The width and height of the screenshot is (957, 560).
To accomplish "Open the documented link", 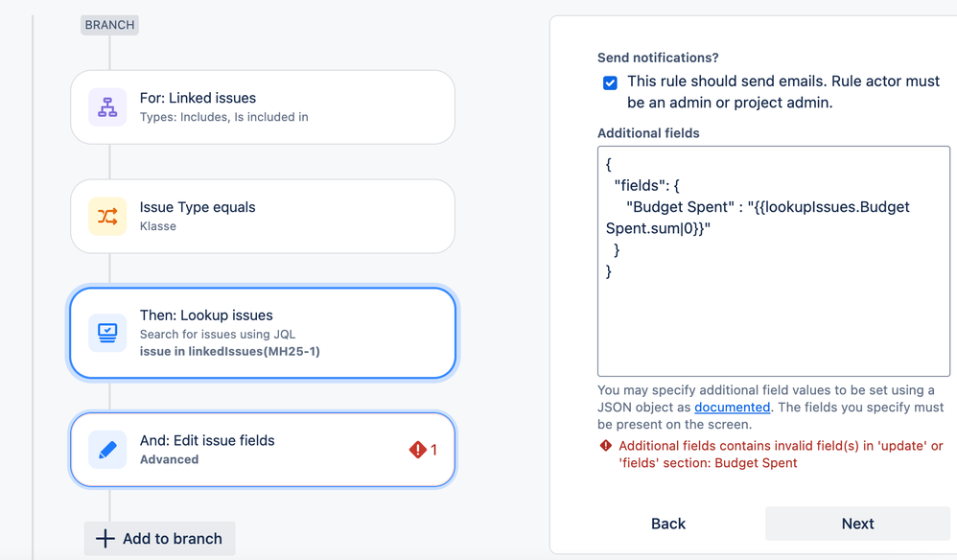I will coord(732,407).
